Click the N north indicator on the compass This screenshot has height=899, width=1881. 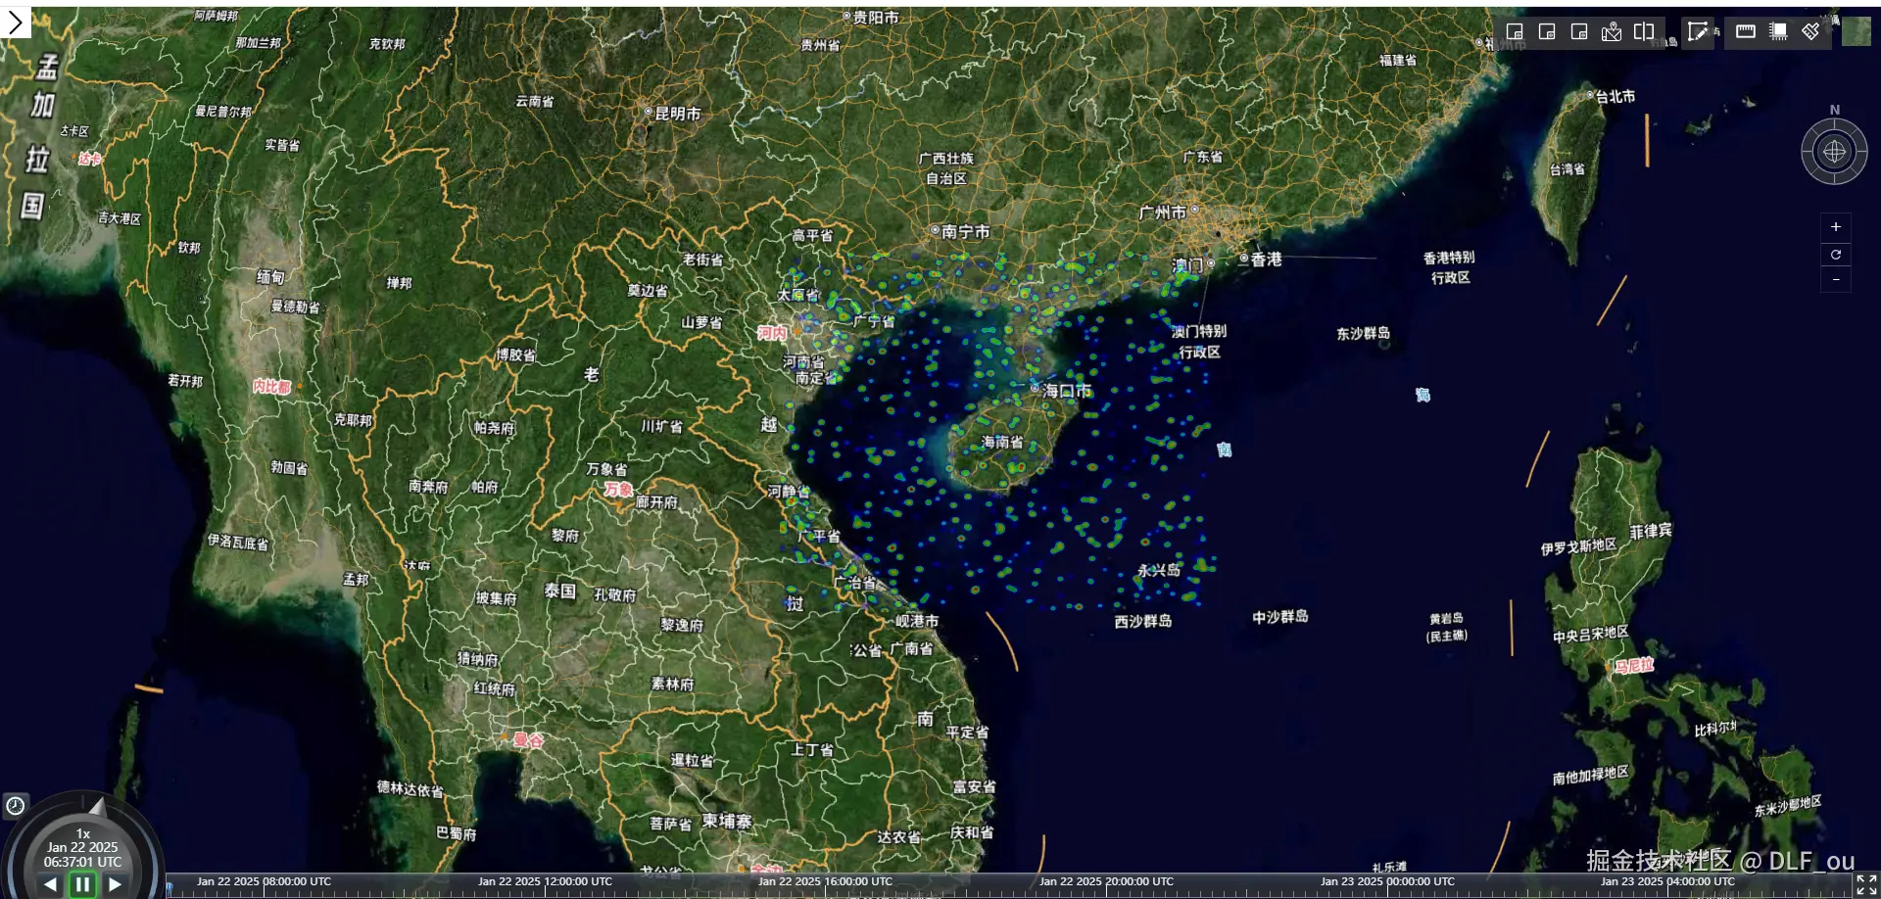pyautogui.click(x=1835, y=110)
